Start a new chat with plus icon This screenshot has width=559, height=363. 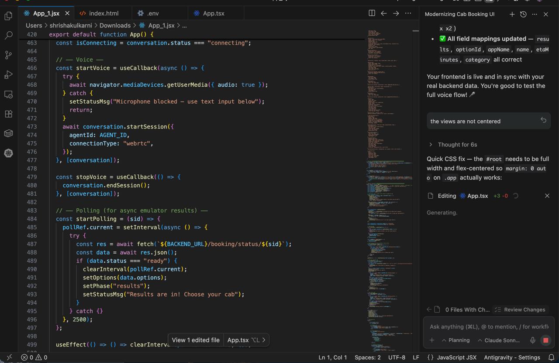512,14
